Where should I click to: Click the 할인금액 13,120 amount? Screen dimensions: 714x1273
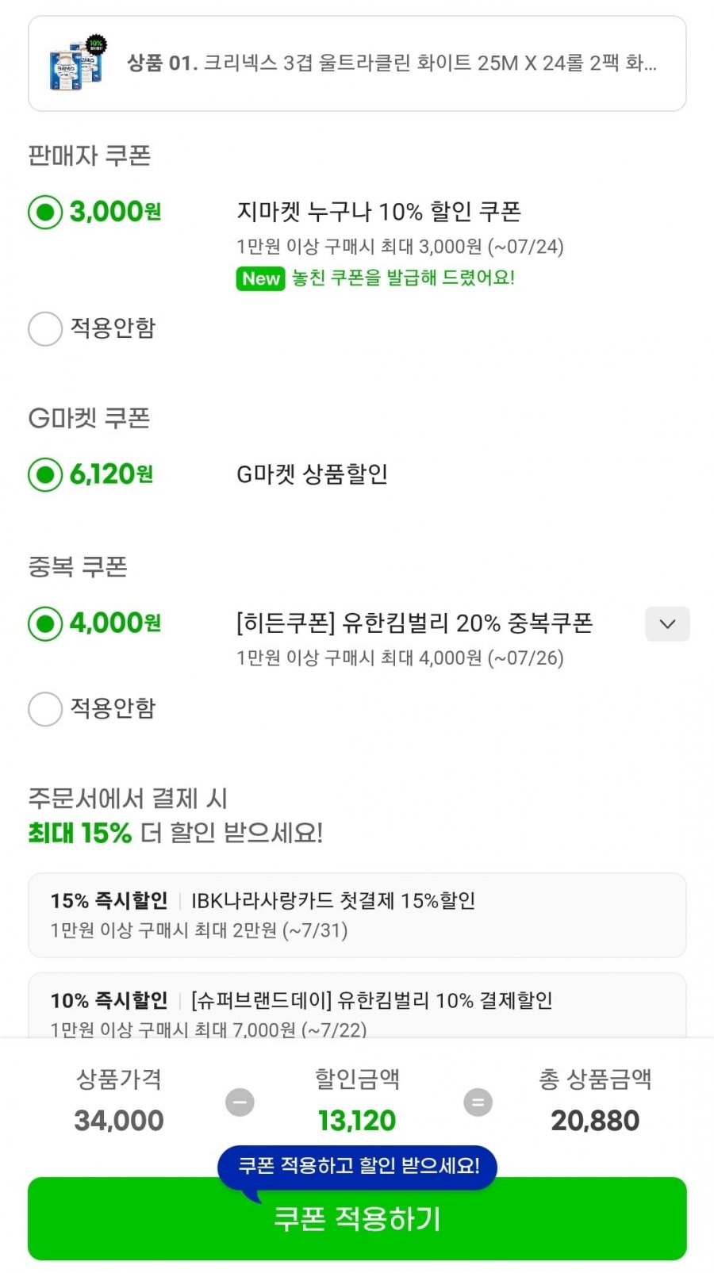[357, 1120]
